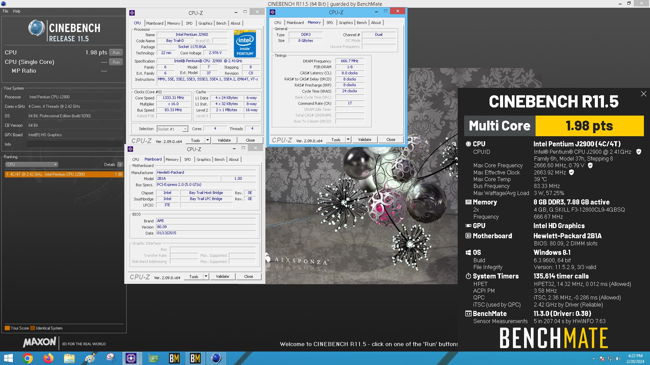The image size is (650, 365).
Task: Open network status in system tray
Action: coord(610,359)
